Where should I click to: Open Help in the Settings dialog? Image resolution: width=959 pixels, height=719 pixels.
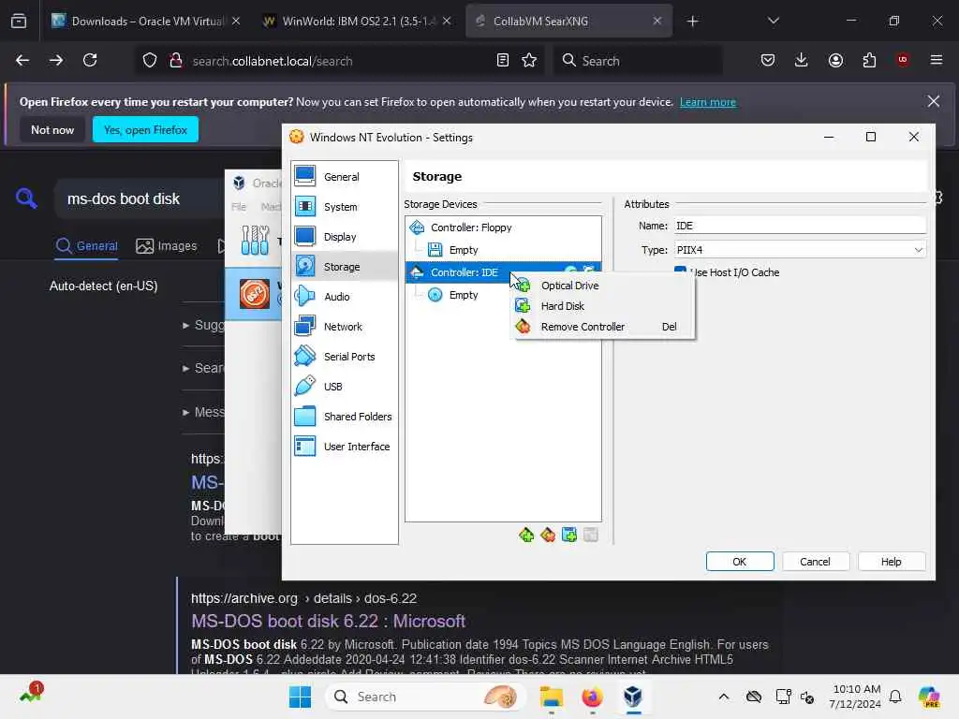892,562
